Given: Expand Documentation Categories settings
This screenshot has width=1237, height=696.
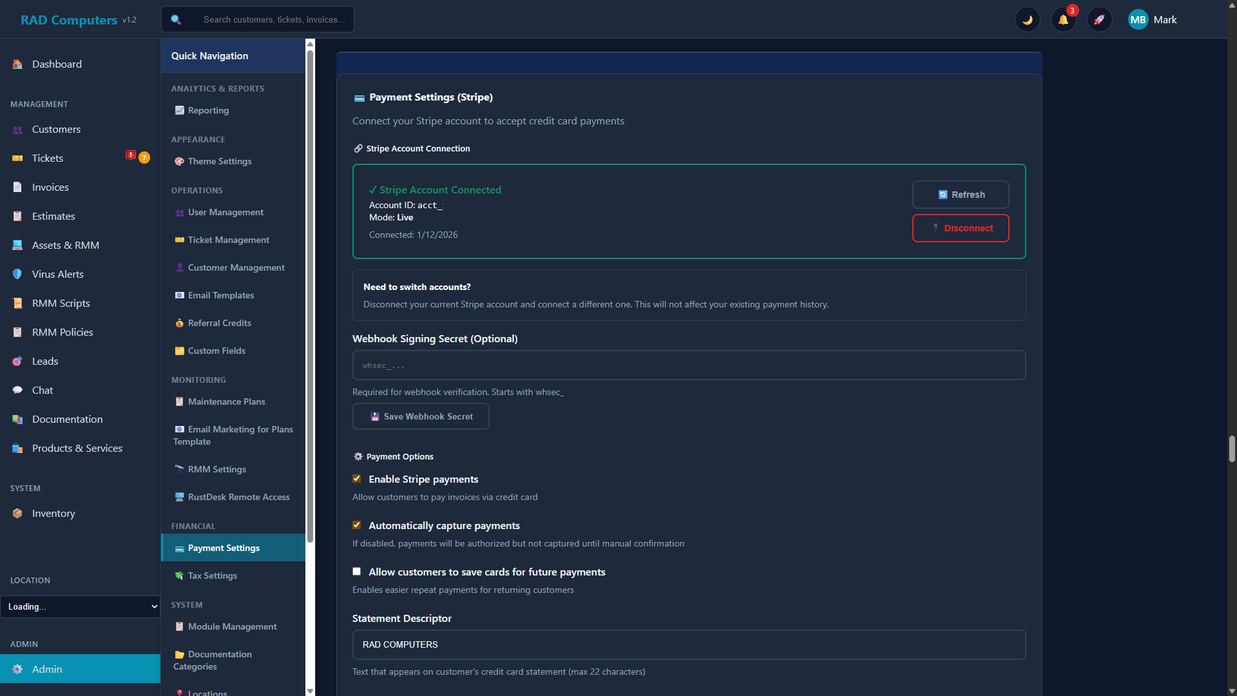Looking at the screenshot, I should pyautogui.click(x=219, y=660).
